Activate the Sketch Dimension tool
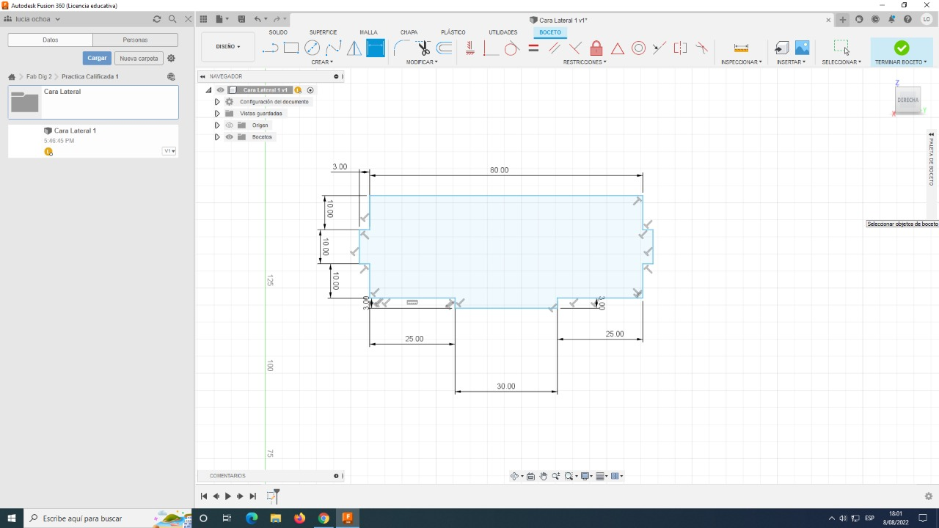 (376, 48)
